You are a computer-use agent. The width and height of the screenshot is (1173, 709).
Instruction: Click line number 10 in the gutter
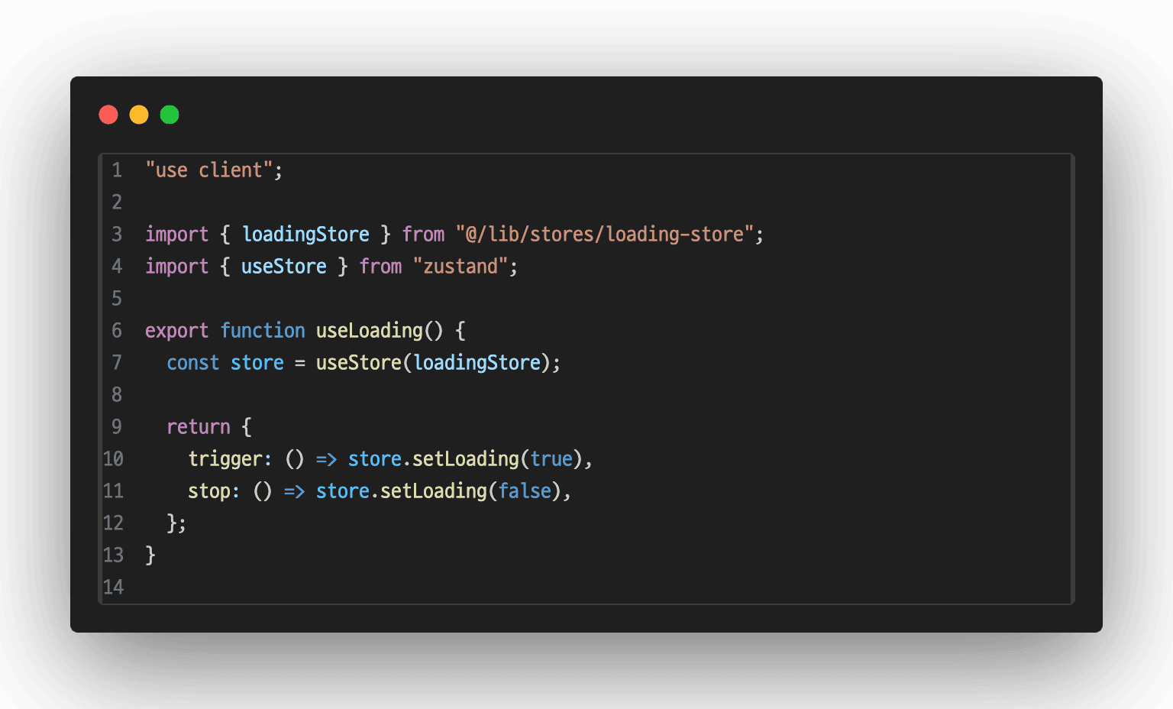tap(113, 459)
